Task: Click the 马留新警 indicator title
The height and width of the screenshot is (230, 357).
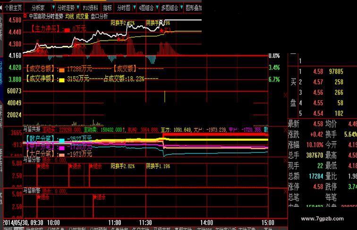Action: pyautogui.click(x=32, y=190)
